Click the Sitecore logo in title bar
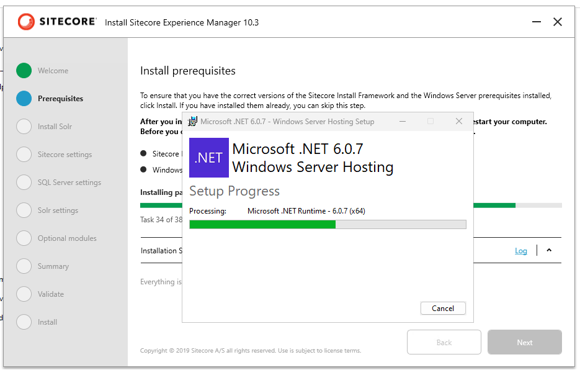 click(57, 22)
